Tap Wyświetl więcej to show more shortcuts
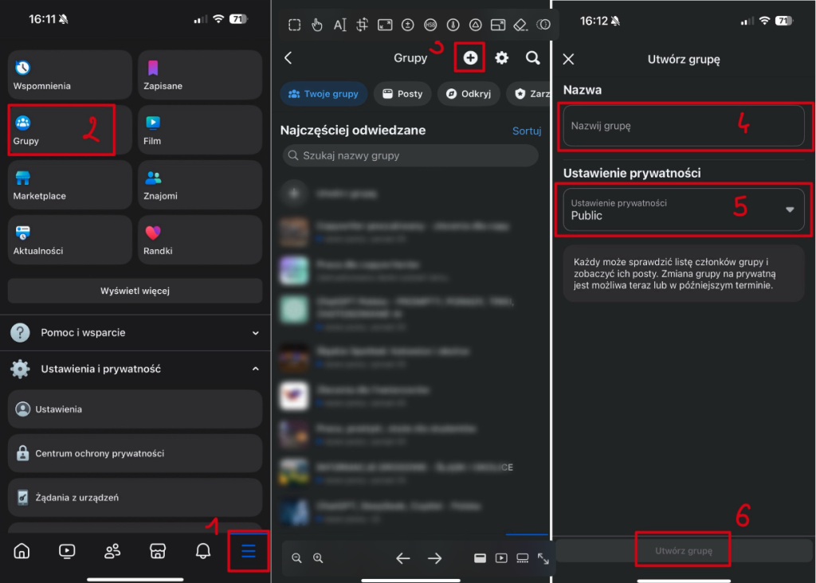This screenshot has height=583, width=816. (x=135, y=291)
